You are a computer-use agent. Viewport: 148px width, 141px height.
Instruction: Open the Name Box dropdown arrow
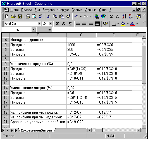34,30
